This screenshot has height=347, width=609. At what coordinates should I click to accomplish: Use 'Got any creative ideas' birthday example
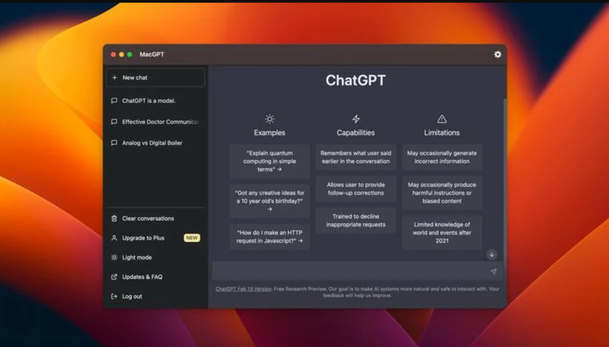point(269,201)
